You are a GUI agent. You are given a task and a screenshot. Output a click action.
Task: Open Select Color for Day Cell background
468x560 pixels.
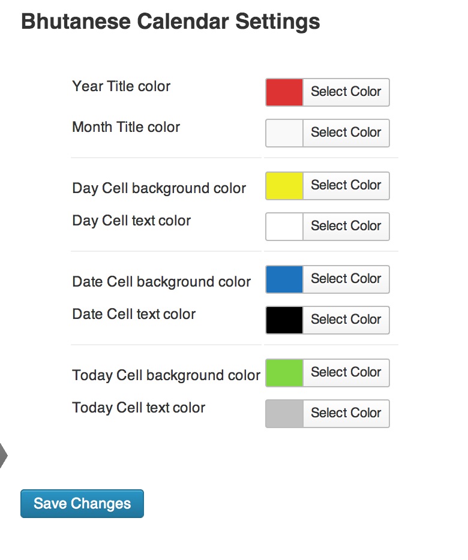[x=346, y=186]
